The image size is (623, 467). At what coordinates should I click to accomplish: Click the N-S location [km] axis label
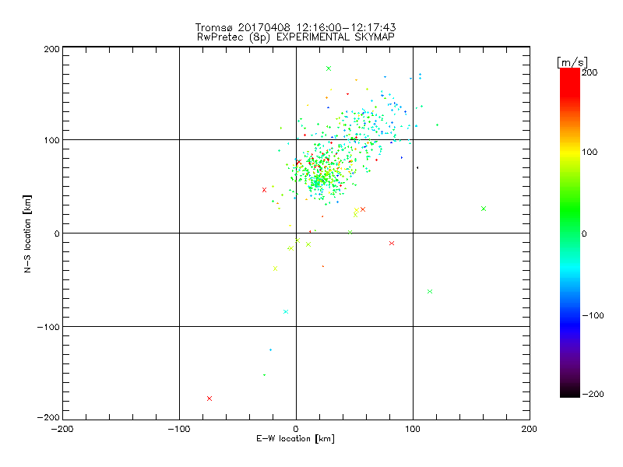point(27,233)
